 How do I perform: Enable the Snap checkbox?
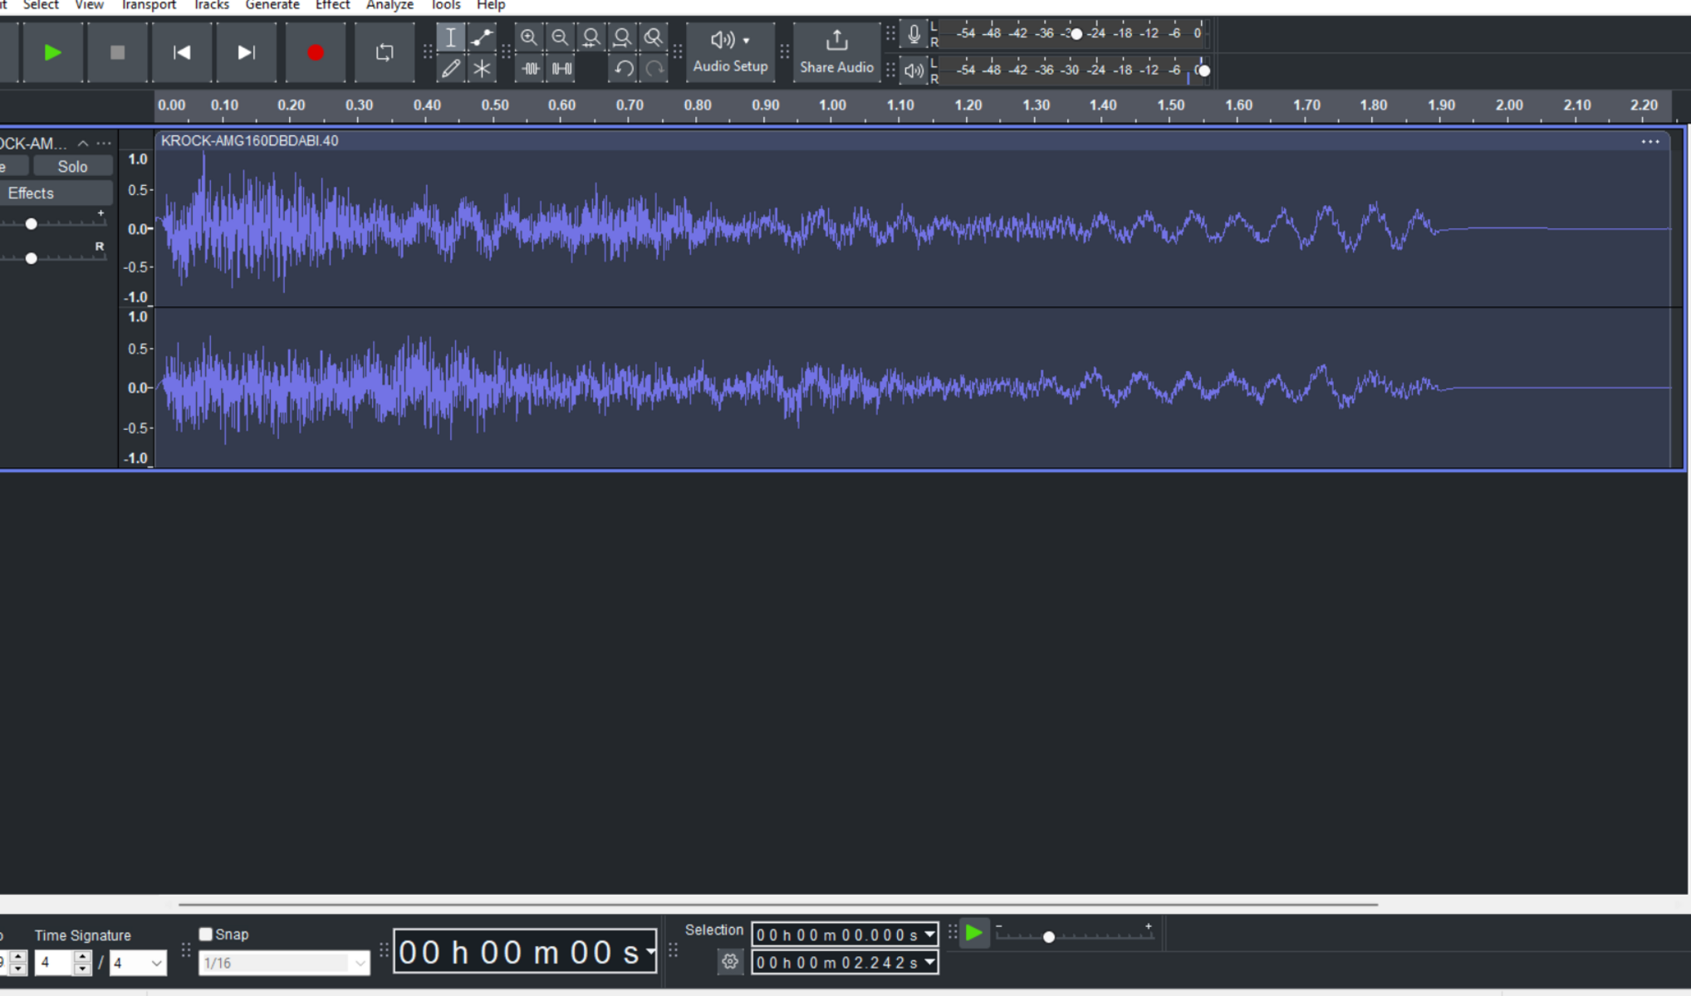pyautogui.click(x=206, y=934)
